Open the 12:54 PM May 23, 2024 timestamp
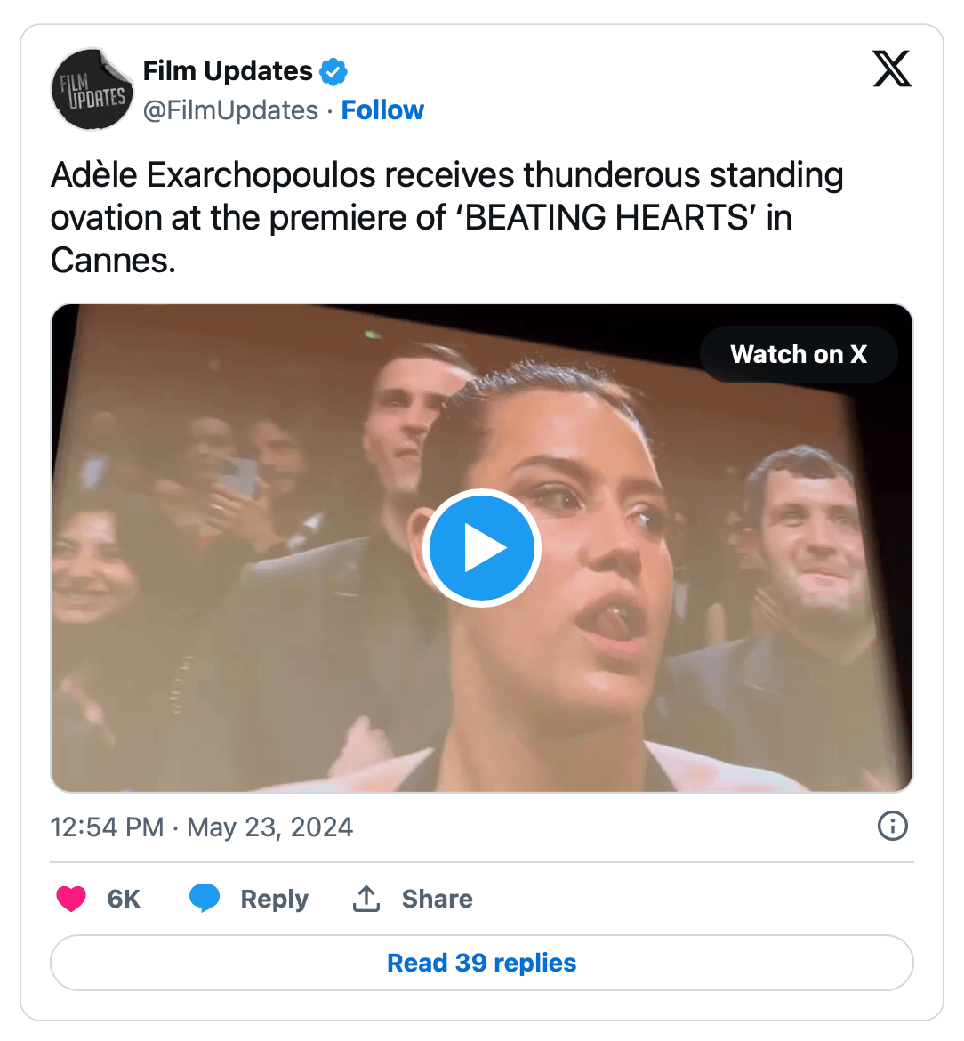964x1041 pixels. pos(202,827)
